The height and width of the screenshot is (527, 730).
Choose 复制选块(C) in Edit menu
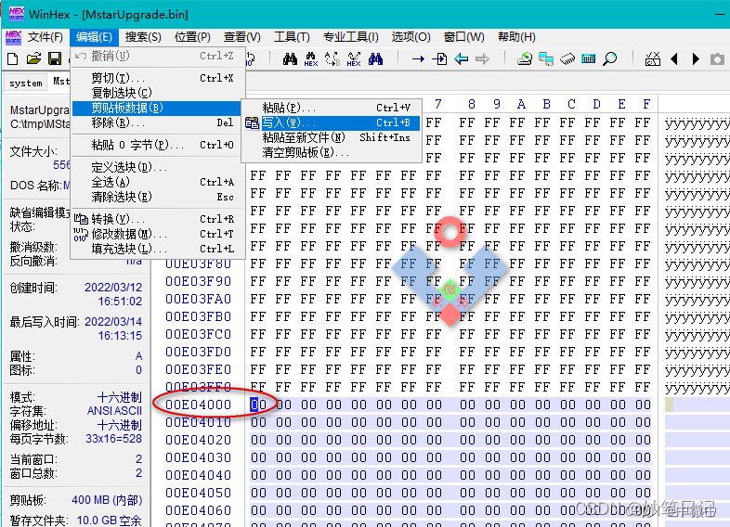[x=158, y=93]
